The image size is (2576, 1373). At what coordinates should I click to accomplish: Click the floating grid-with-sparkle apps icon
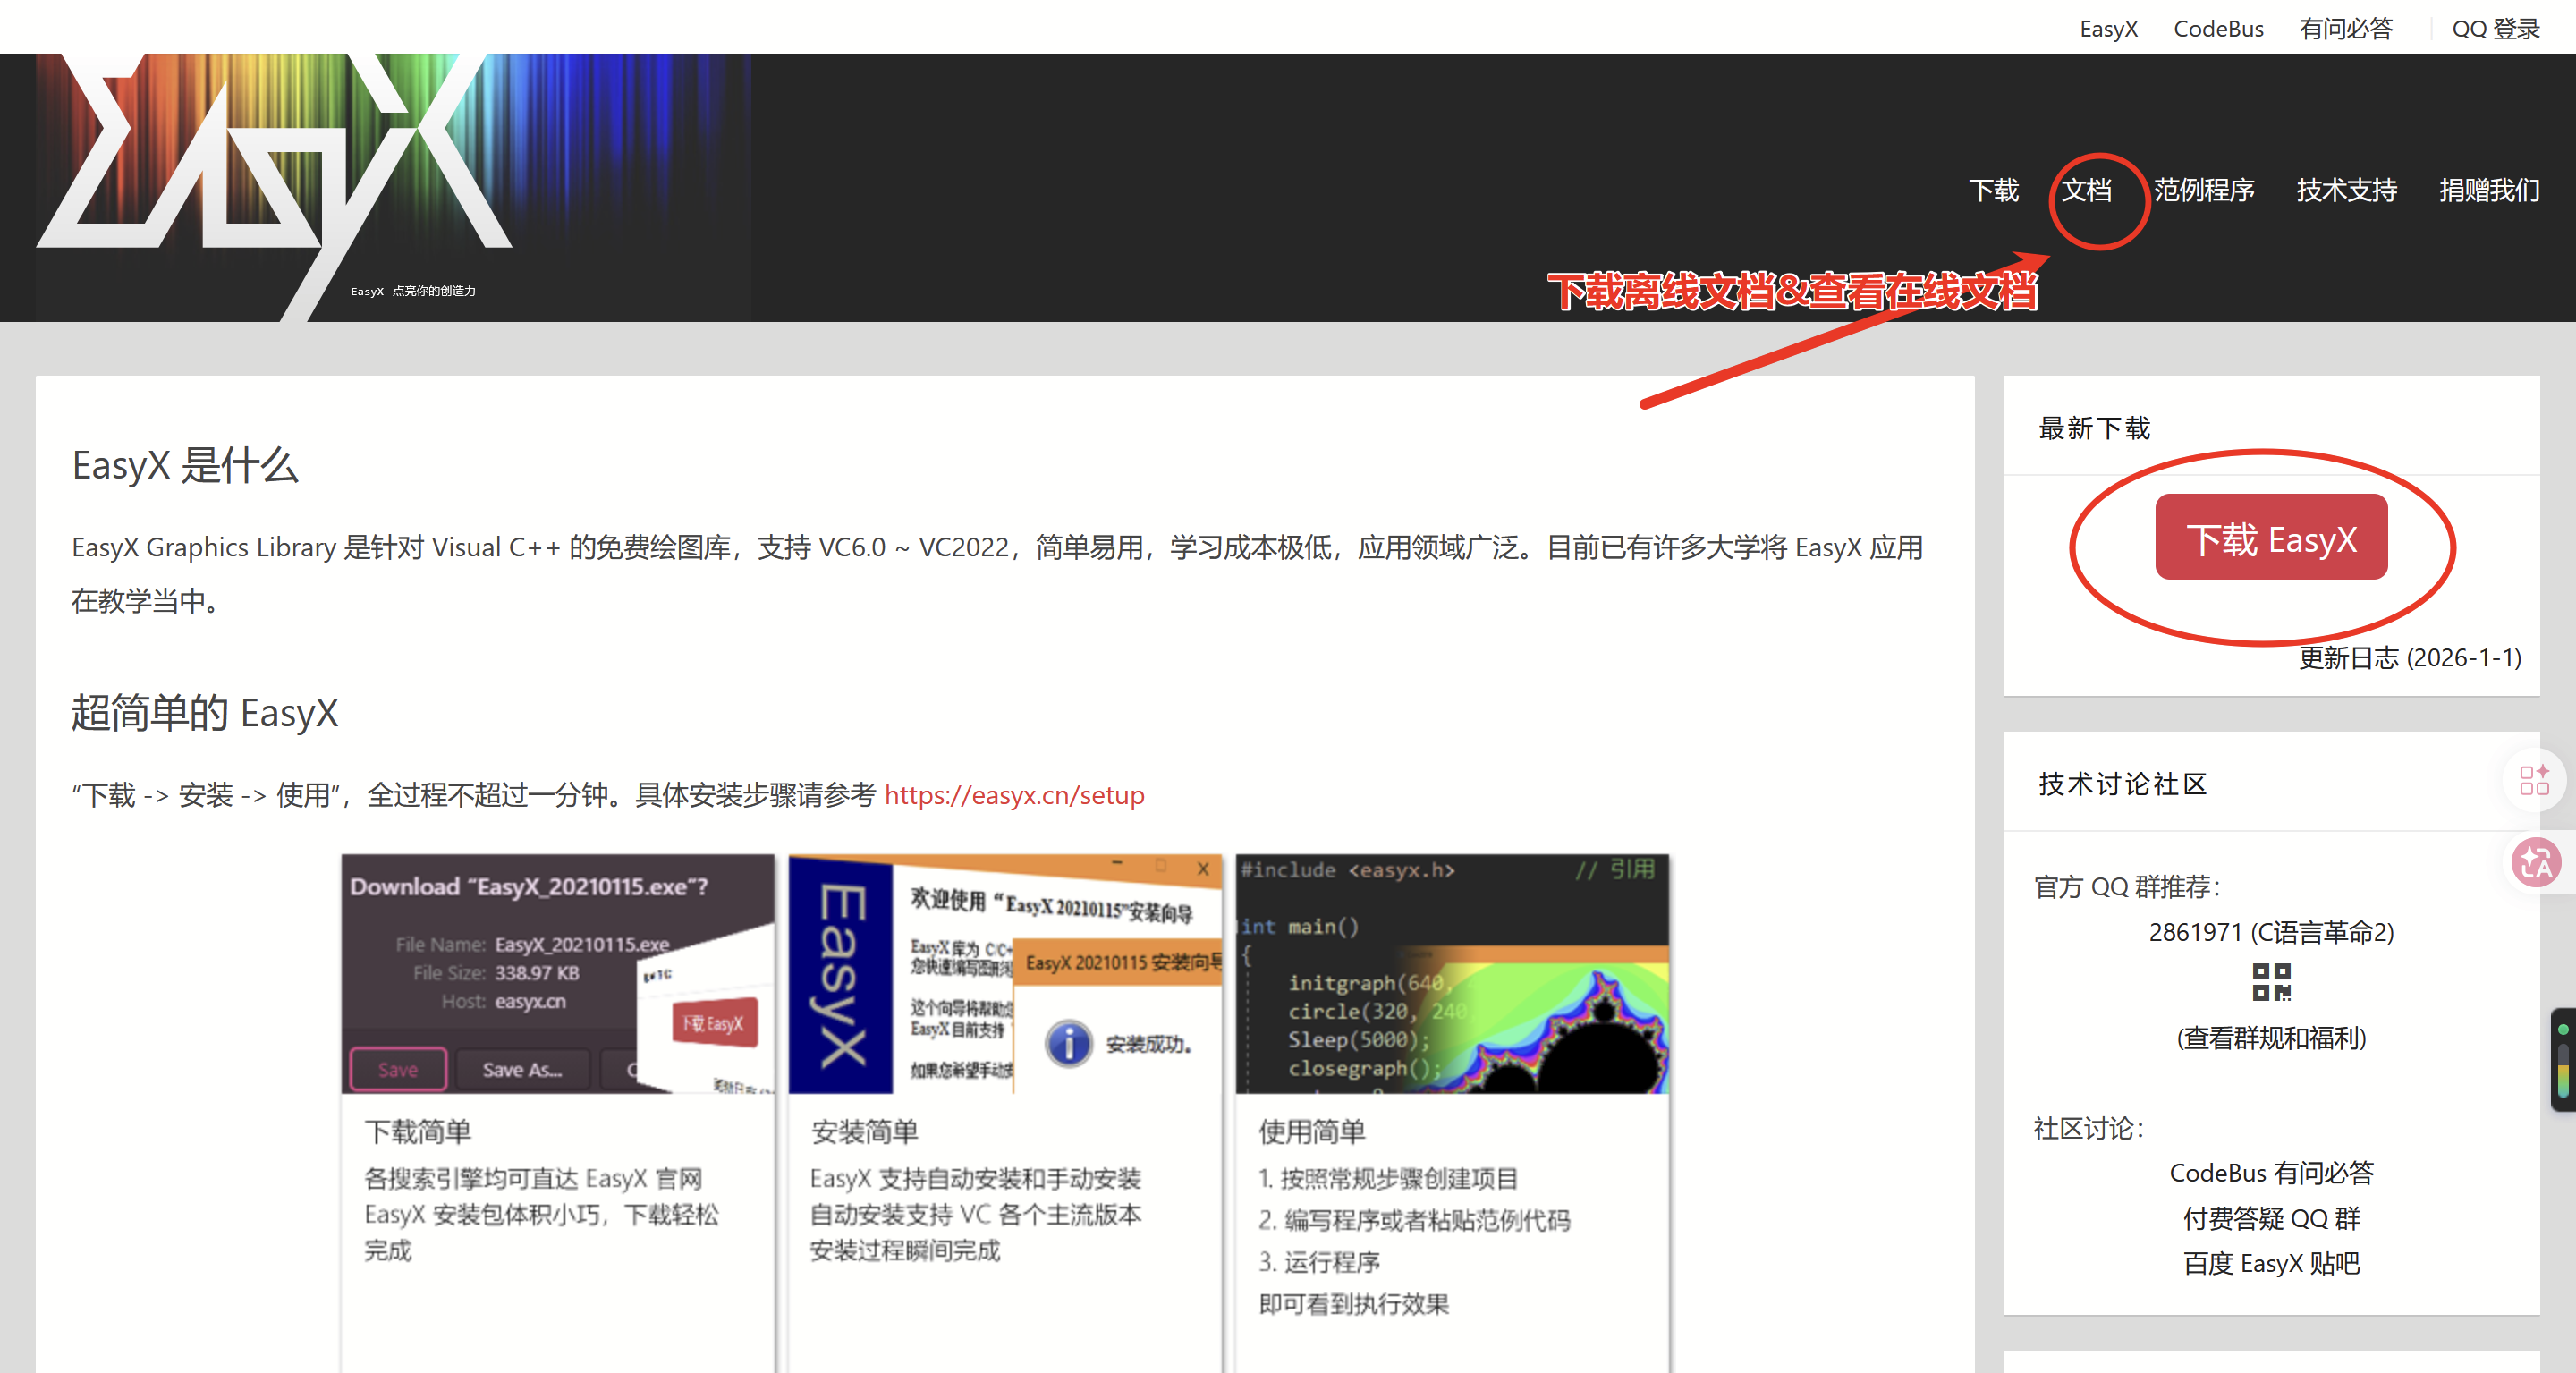[2534, 780]
